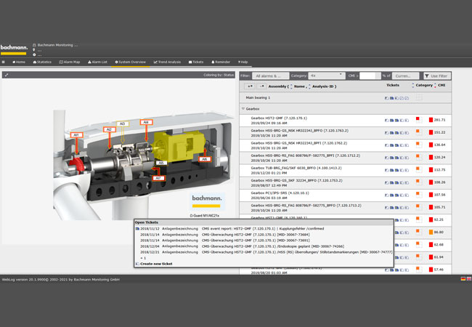Show more open tickets via '+ 1'
472x327 pixels.
point(143,258)
